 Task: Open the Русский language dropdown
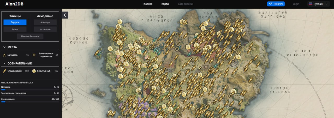pyautogui.click(x=318, y=4)
